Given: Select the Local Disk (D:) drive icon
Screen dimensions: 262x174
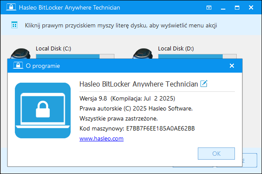Looking at the screenshot, I should 143,53.
